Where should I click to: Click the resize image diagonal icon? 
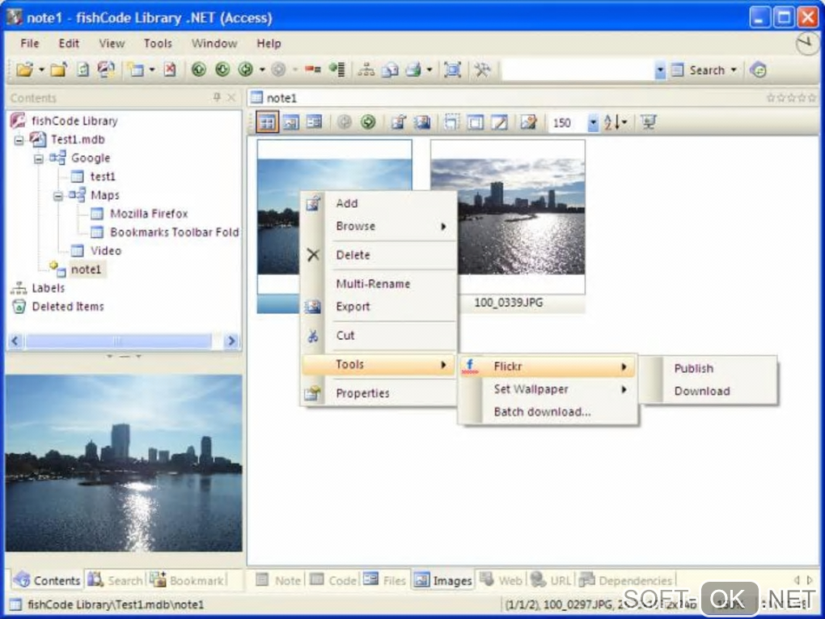(x=499, y=122)
